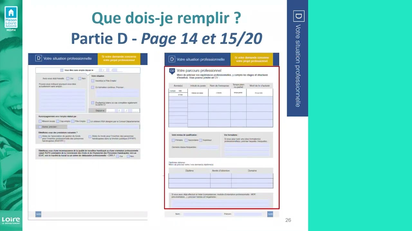Click 'Bénéficiez-vous des prestations suivantes ?' text

(58, 133)
